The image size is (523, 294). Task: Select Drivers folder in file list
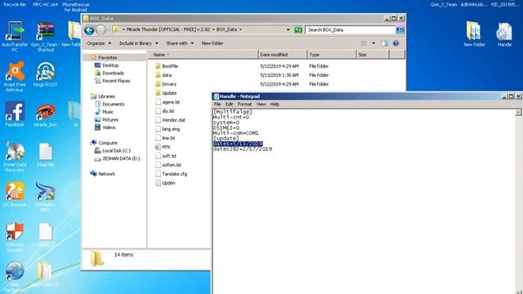pyautogui.click(x=165, y=84)
